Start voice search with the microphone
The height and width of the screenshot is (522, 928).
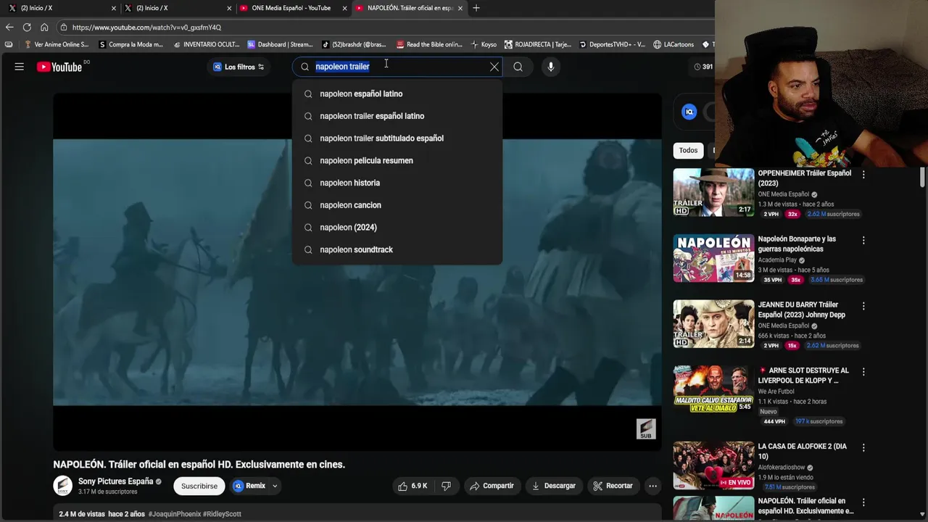pyautogui.click(x=551, y=67)
